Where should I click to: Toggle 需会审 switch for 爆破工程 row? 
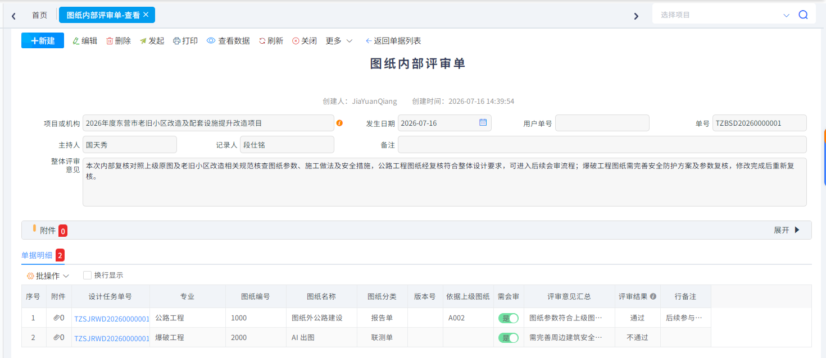[508, 338]
